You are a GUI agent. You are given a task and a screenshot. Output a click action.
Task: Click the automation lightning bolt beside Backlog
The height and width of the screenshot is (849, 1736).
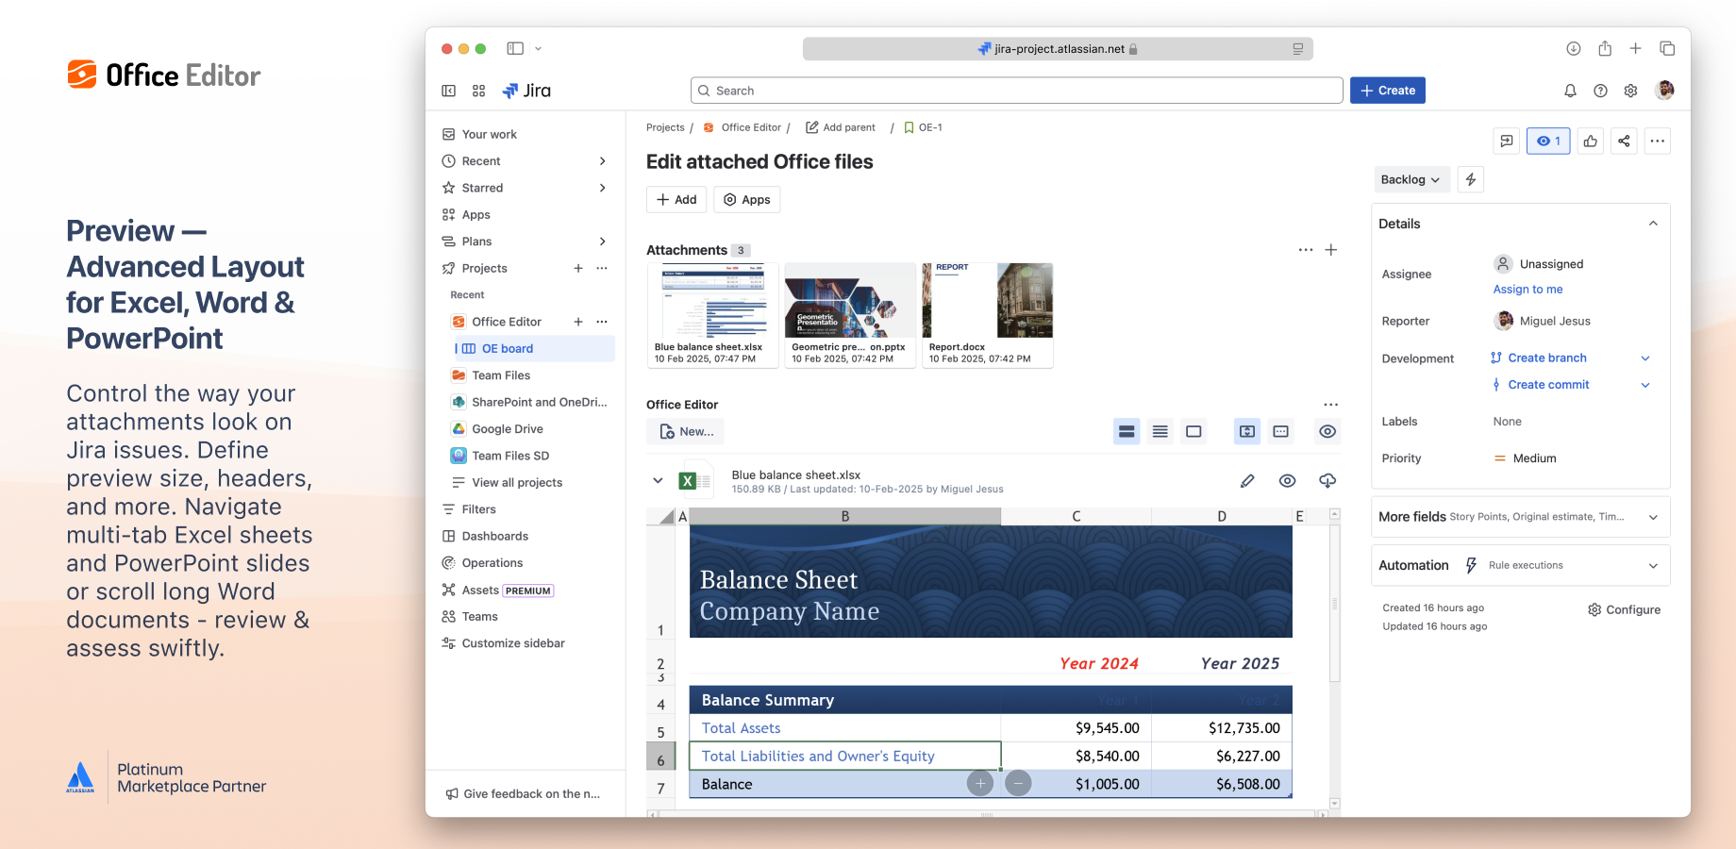point(1471,179)
